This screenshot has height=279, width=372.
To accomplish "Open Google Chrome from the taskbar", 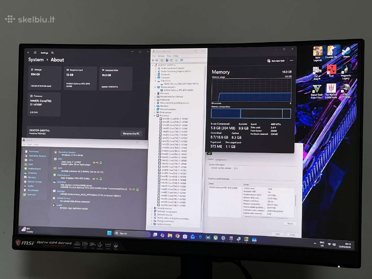I will [177, 236].
